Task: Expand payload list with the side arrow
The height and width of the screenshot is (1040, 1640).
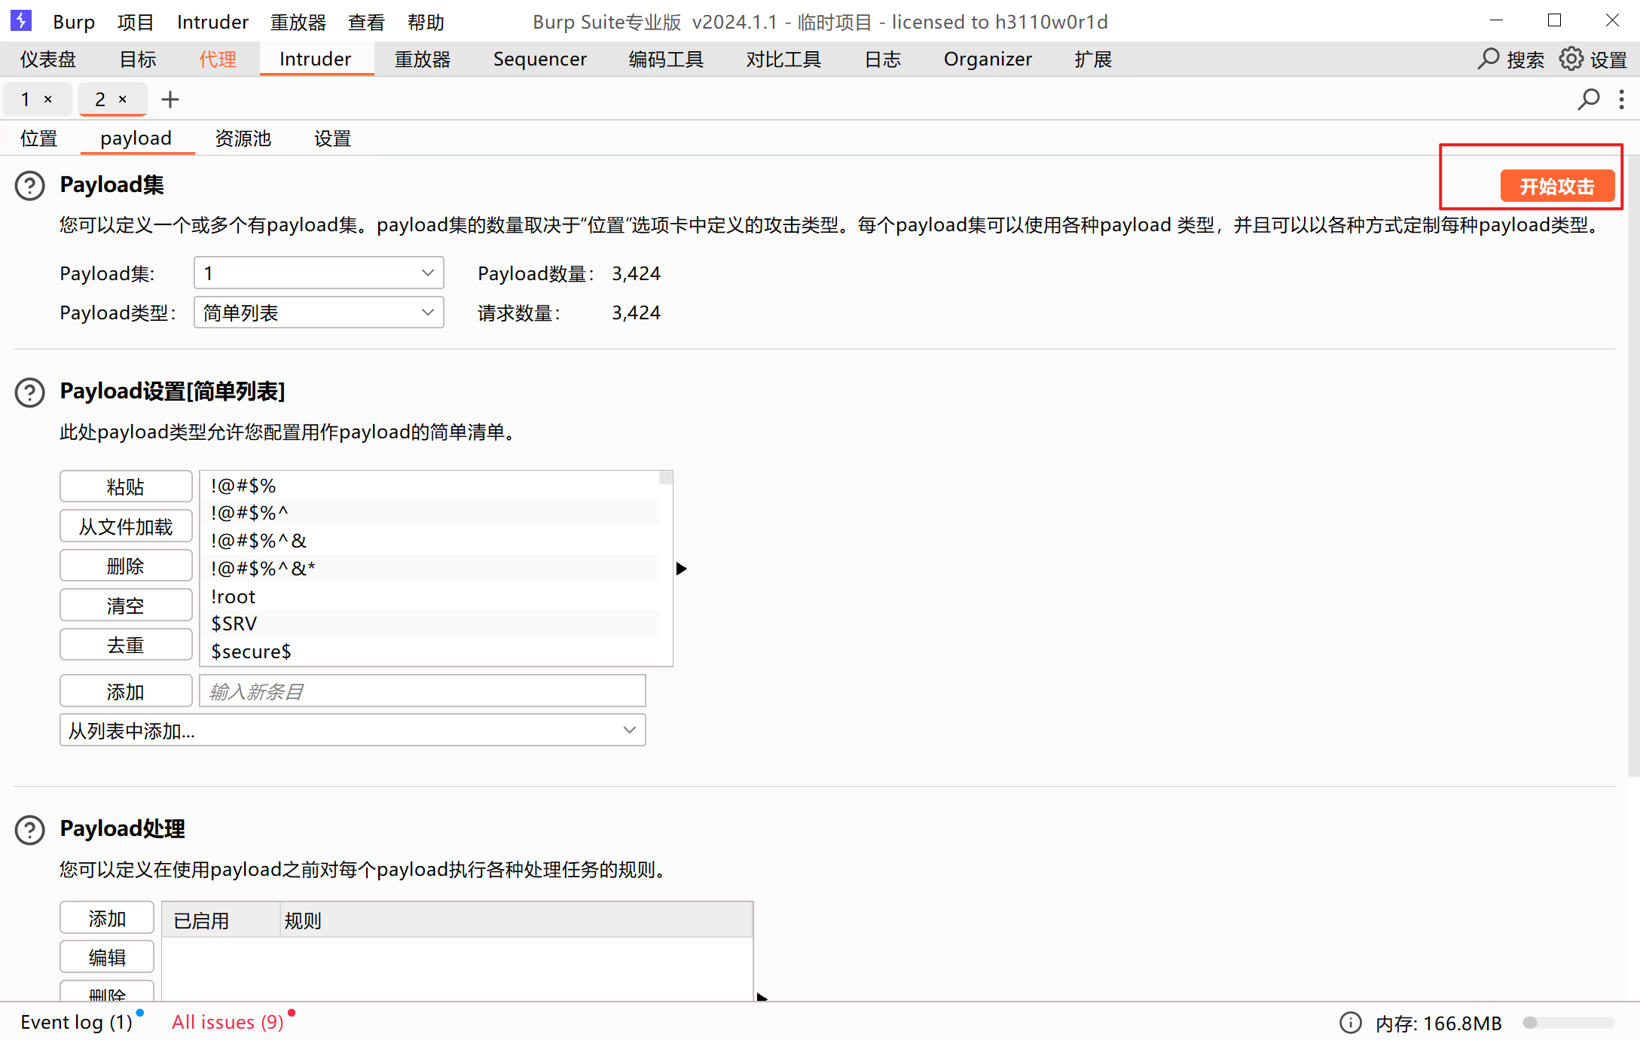Action: (681, 569)
